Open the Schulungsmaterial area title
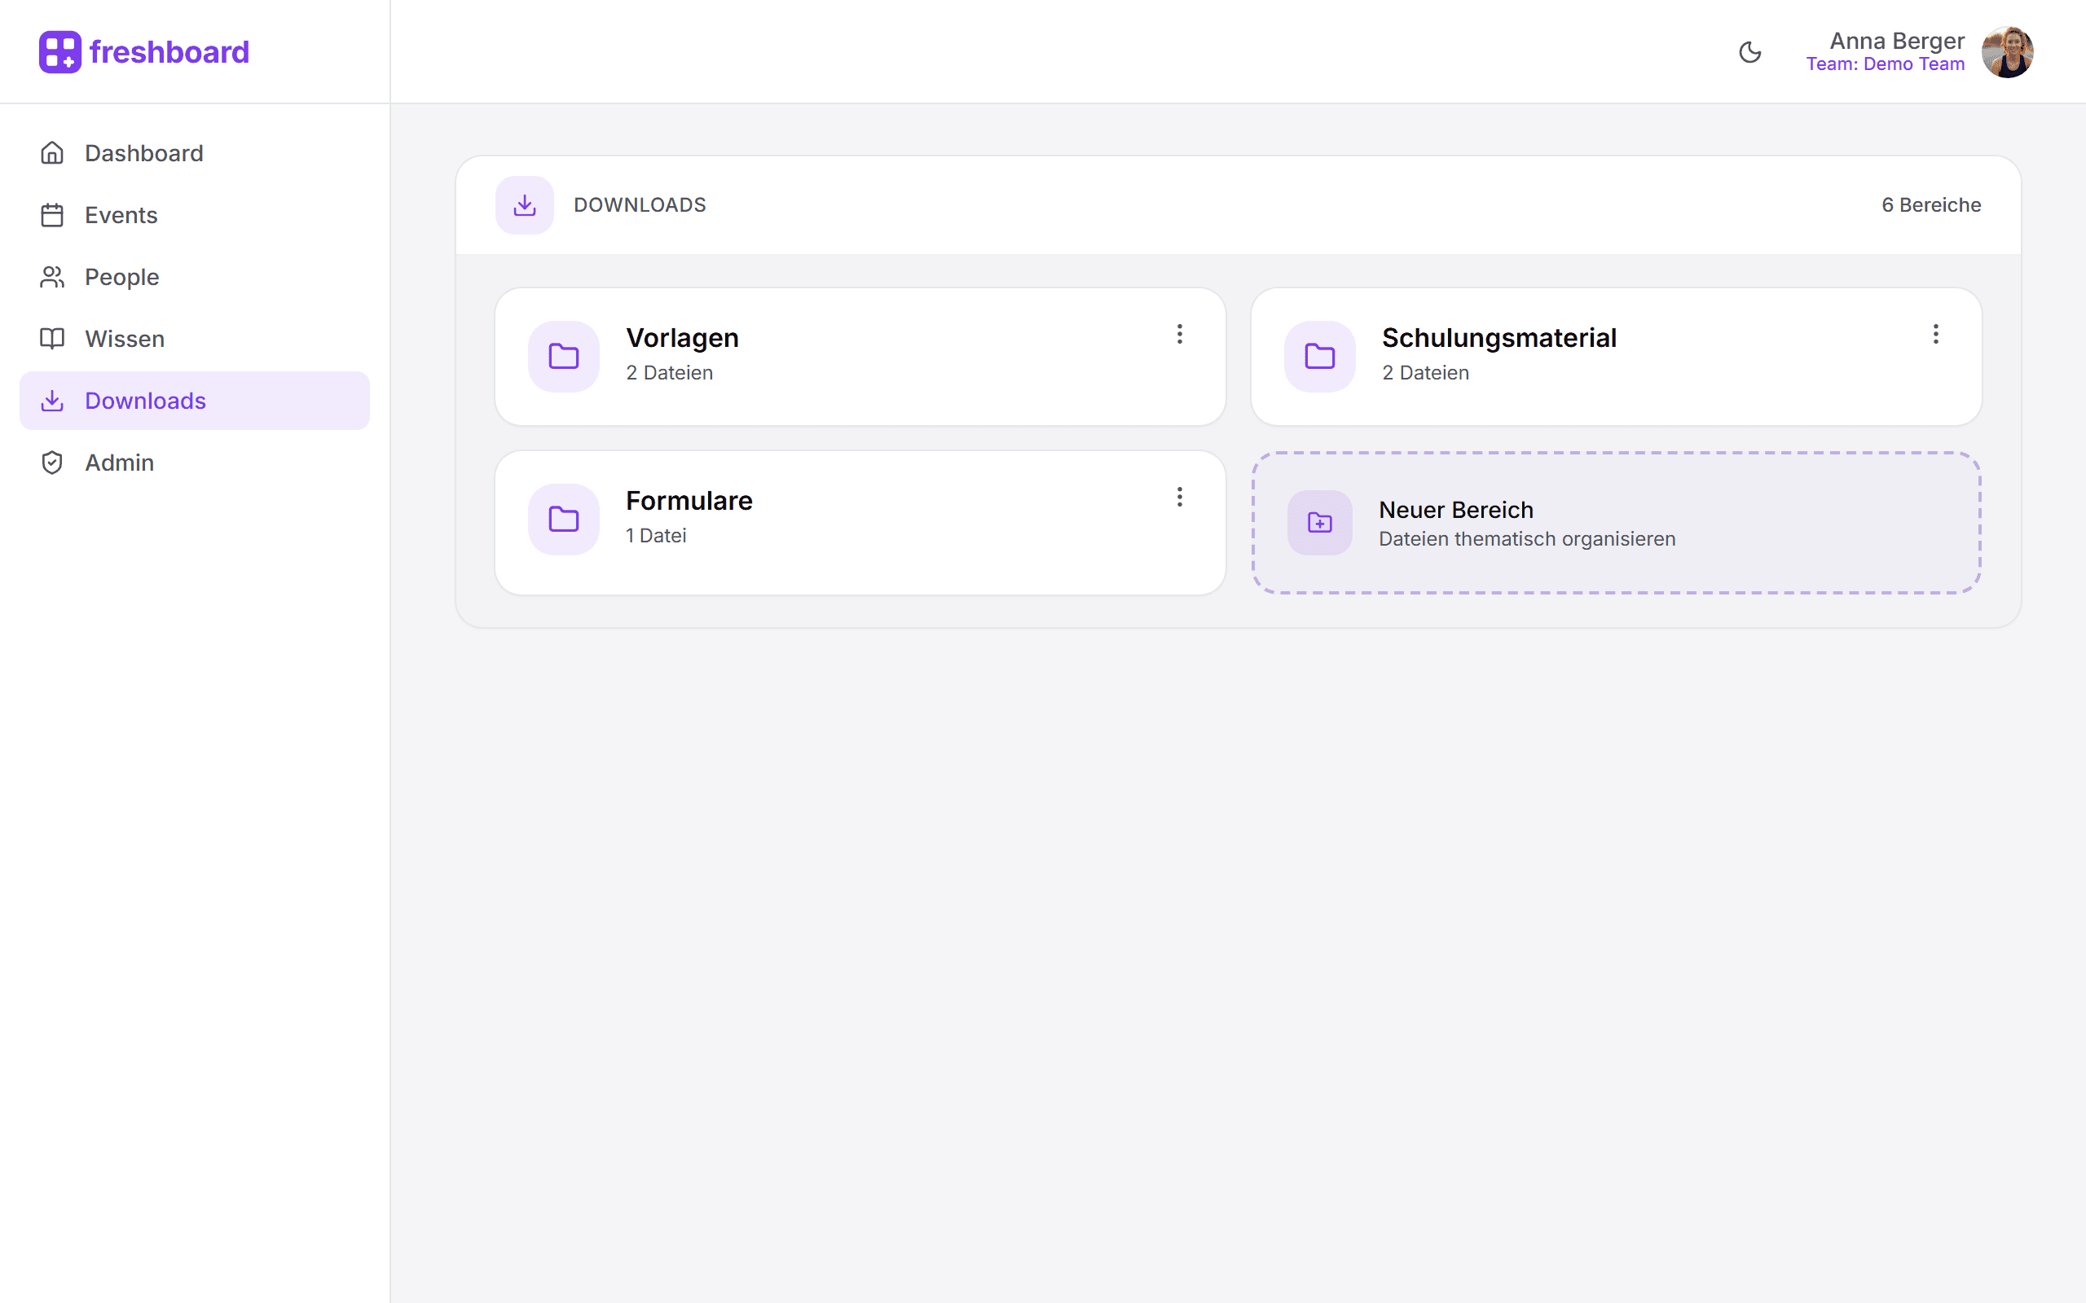Image resolution: width=2086 pixels, height=1303 pixels. pos(1499,338)
